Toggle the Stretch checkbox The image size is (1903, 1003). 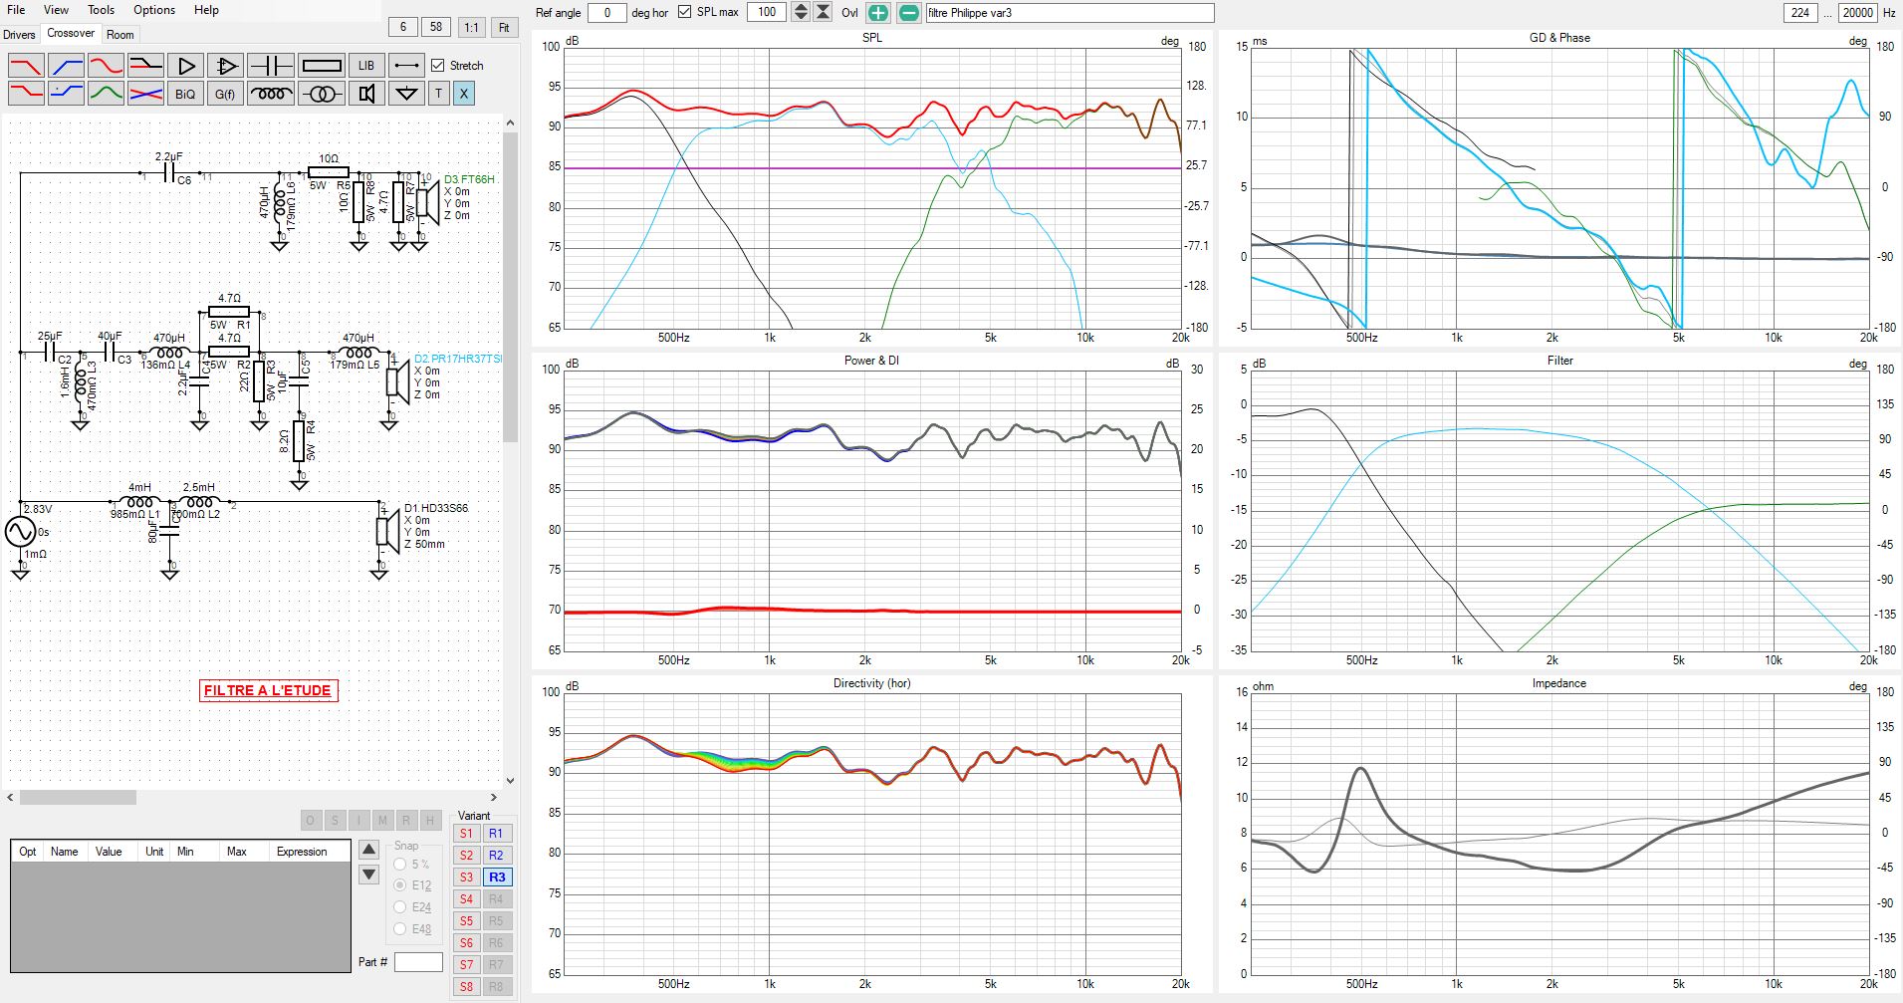pyautogui.click(x=438, y=66)
